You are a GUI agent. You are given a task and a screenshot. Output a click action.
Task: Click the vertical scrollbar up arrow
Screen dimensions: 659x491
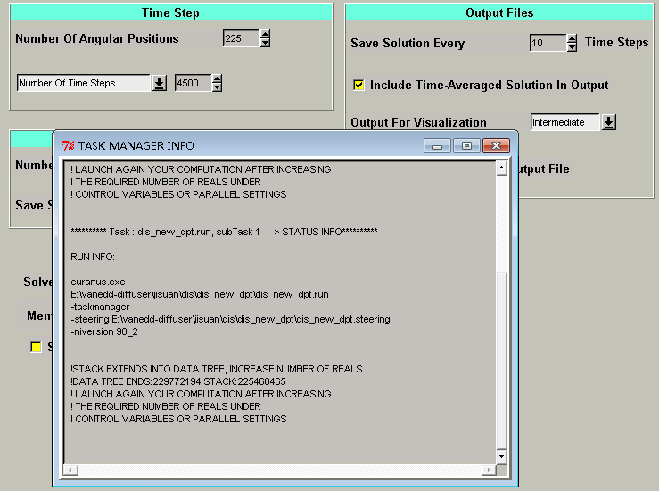501,167
